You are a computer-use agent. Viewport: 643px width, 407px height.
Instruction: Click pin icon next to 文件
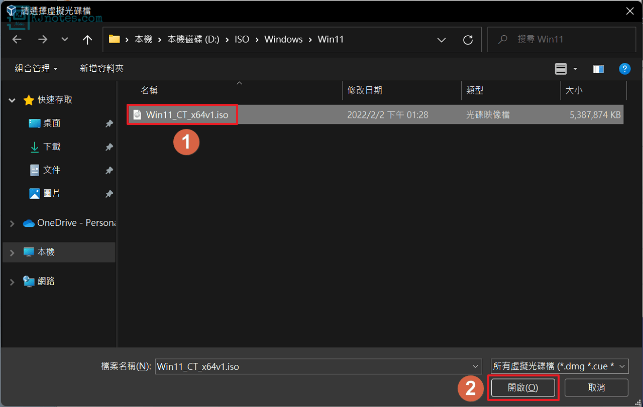click(x=109, y=171)
